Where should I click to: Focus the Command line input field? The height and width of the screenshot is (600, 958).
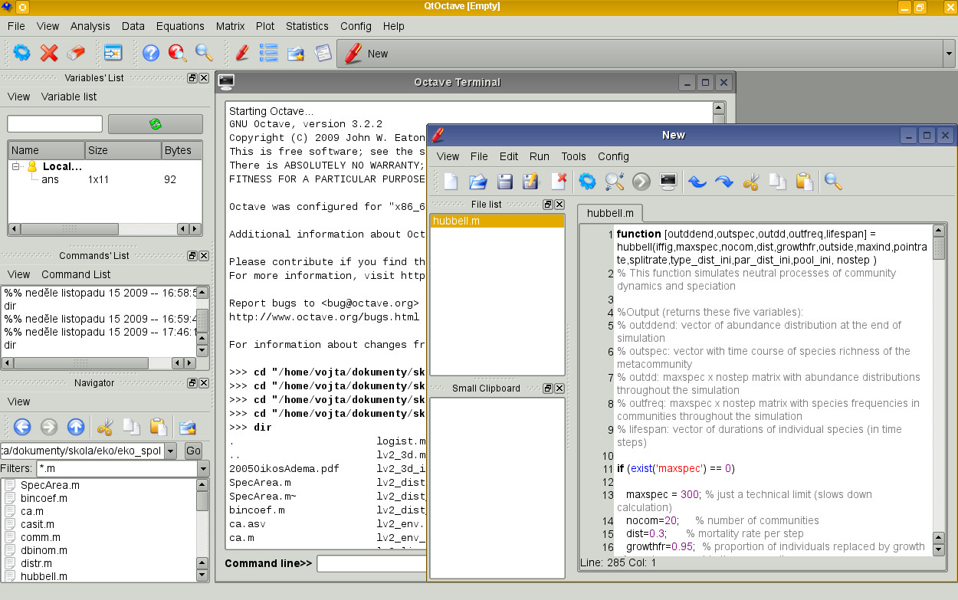[x=371, y=563]
